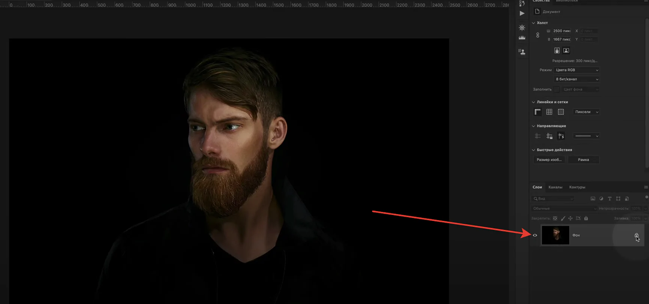Switch to the Свойства tab
This screenshot has width=649, height=304.
(x=541, y=1)
